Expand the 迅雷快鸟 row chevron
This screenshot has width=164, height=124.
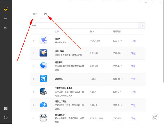34,79
